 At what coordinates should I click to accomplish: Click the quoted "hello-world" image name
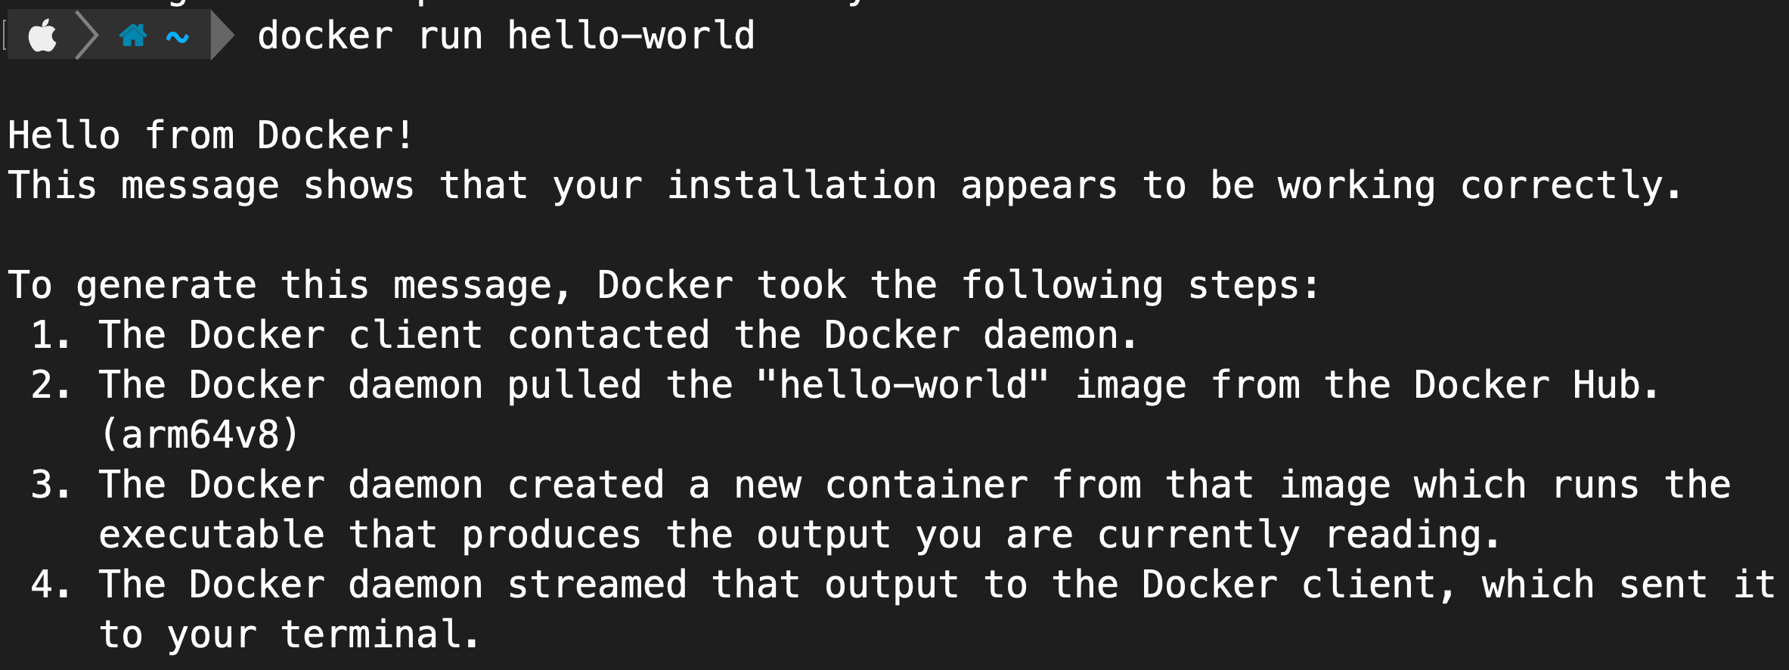point(903,385)
